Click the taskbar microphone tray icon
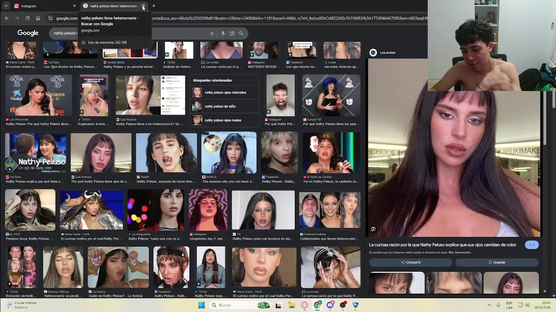 coord(498,305)
